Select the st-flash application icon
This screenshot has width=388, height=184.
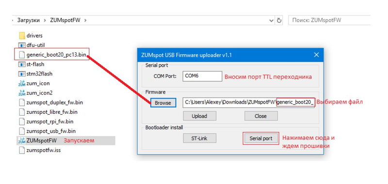click(x=22, y=64)
